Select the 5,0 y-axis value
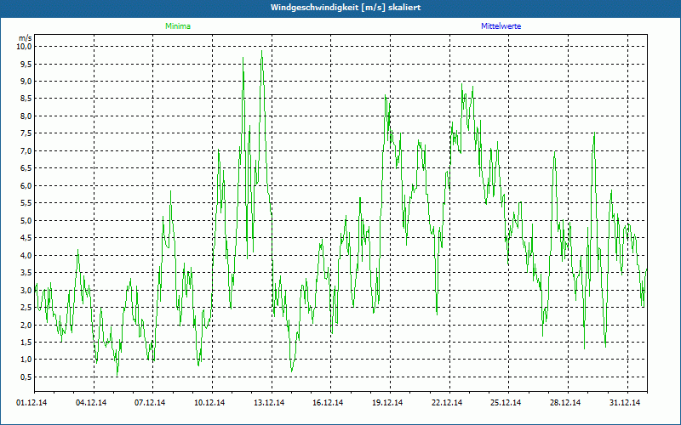The width and height of the screenshot is (681, 425). [26, 221]
